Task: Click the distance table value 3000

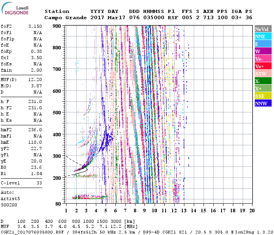Action: (116, 222)
